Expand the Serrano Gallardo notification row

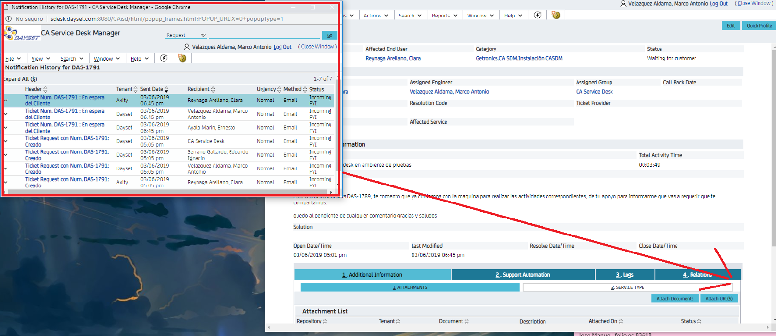click(x=6, y=155)
